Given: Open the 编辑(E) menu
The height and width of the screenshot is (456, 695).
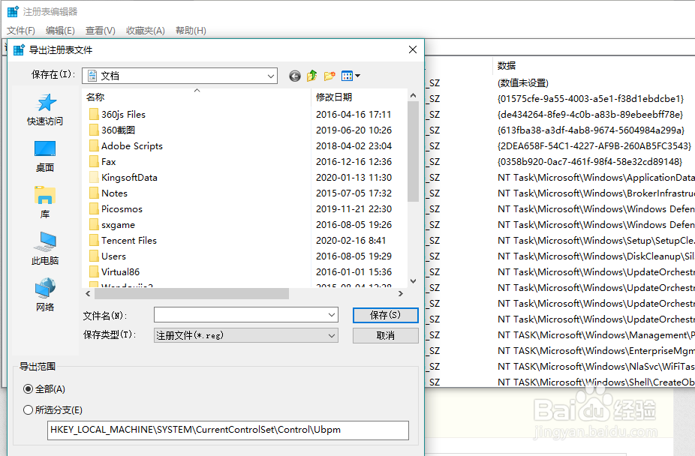Looking at the screenshot, I should [60, 31].
